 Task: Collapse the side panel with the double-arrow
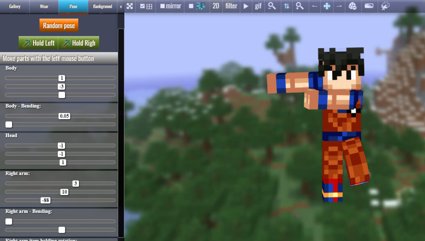click(121, 6)
